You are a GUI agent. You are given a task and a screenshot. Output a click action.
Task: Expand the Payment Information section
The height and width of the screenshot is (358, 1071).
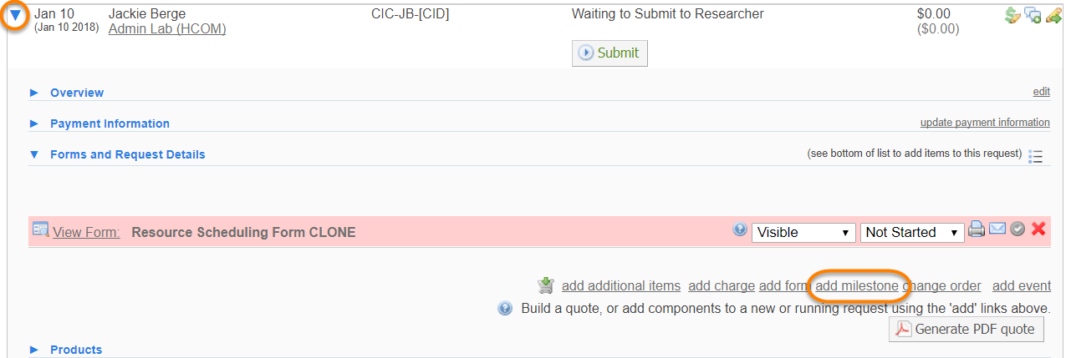(34, 124)
